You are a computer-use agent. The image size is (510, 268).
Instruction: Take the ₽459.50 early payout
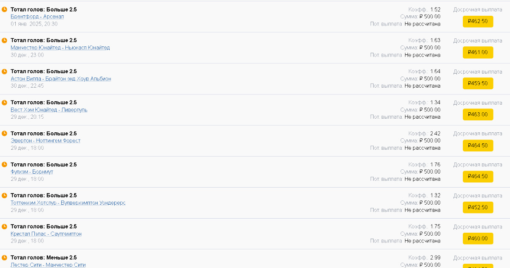pos(478,83)
